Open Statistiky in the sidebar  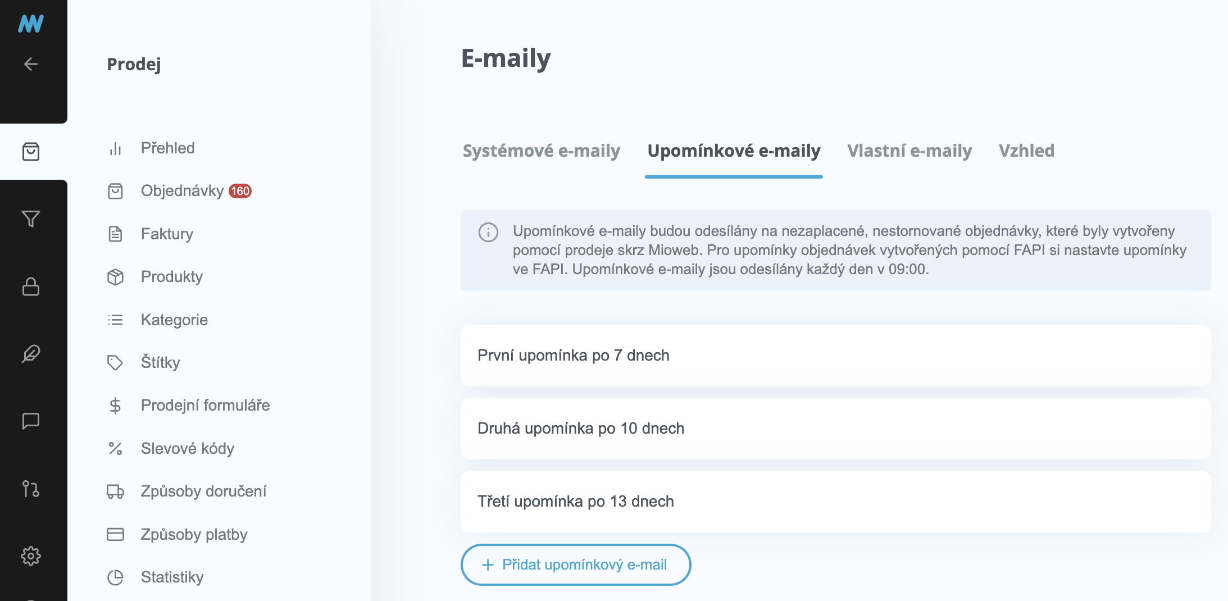[172, 577]
